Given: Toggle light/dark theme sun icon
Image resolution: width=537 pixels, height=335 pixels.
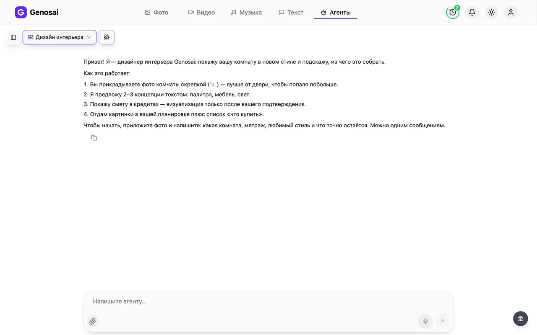Looking at the screenshot, I should [491, 13].
